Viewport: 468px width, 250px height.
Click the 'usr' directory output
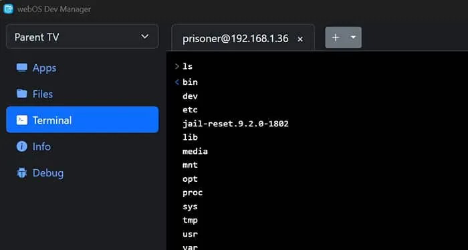[x=190, y=234]
